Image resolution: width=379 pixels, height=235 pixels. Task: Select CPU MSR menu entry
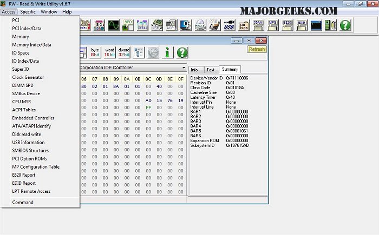[40, 102]
